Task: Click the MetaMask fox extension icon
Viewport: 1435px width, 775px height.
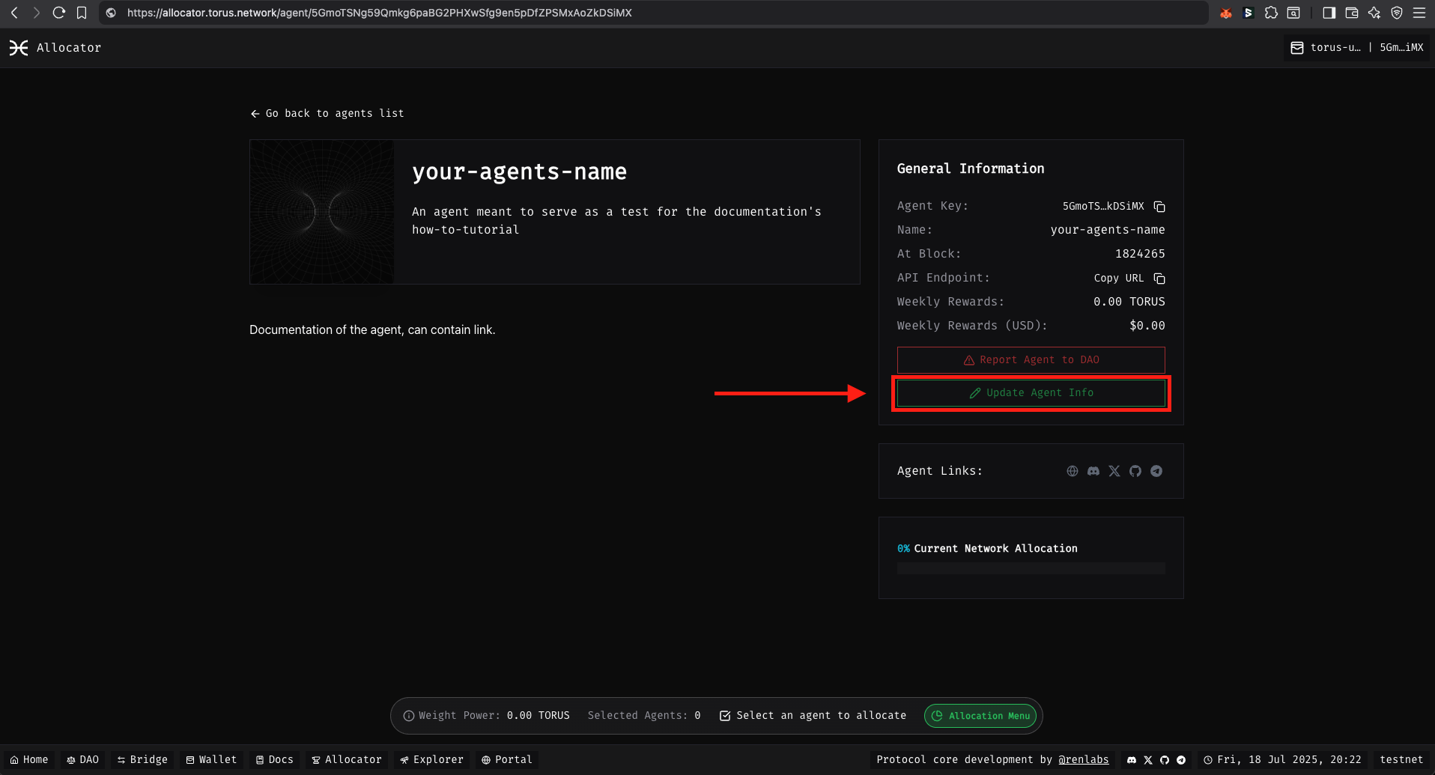Action: coord(1226,13)
